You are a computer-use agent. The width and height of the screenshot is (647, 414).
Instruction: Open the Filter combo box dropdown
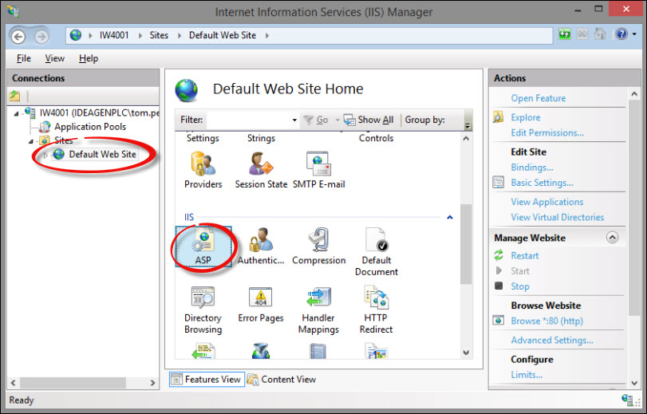pos(294,120)
